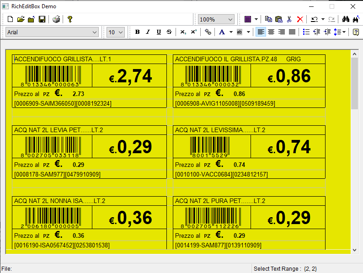Screen dimensions: 363x273
Task: Toggle superscript formatting
Action: tap(194, 32)
